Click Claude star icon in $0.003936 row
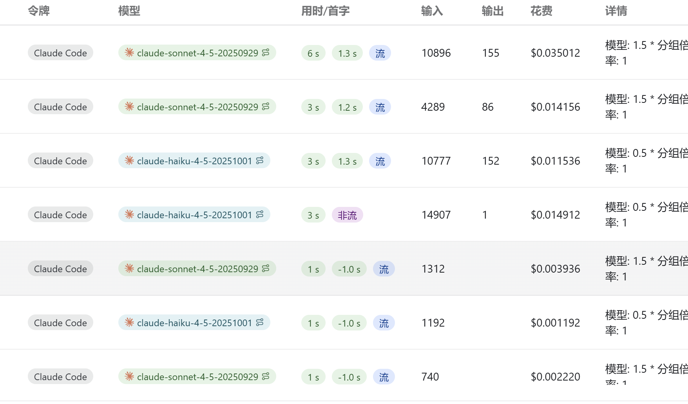The image size is (688, 404). (129, 268)
